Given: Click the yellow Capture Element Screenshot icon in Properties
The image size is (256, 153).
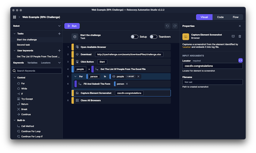Looking at the screenshot, I should pyautogui.click(x=186, y=37).
